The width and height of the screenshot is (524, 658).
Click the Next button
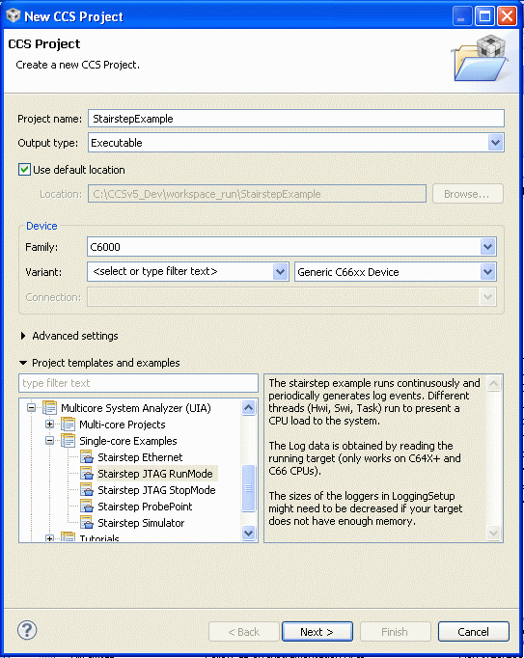coord(317,632)
